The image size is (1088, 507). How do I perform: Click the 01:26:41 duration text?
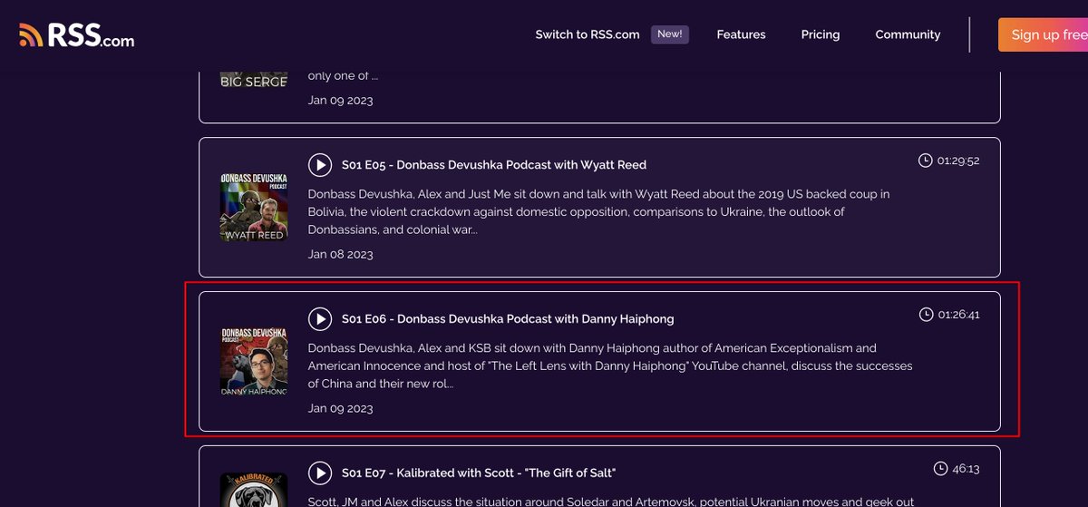coord(958,315)
